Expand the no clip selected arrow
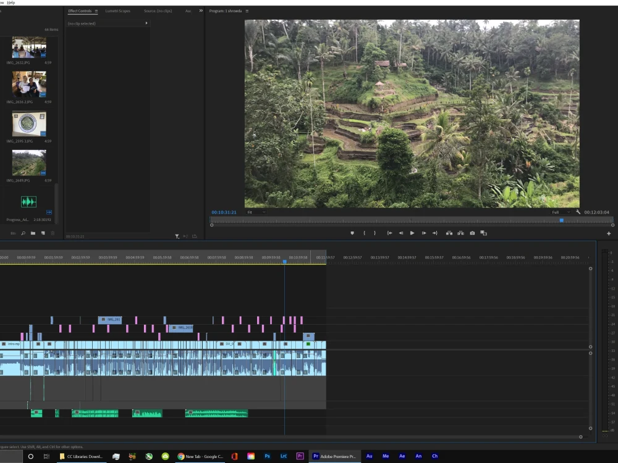This screenshot has height=463, width=618. (x=146, y=23)
